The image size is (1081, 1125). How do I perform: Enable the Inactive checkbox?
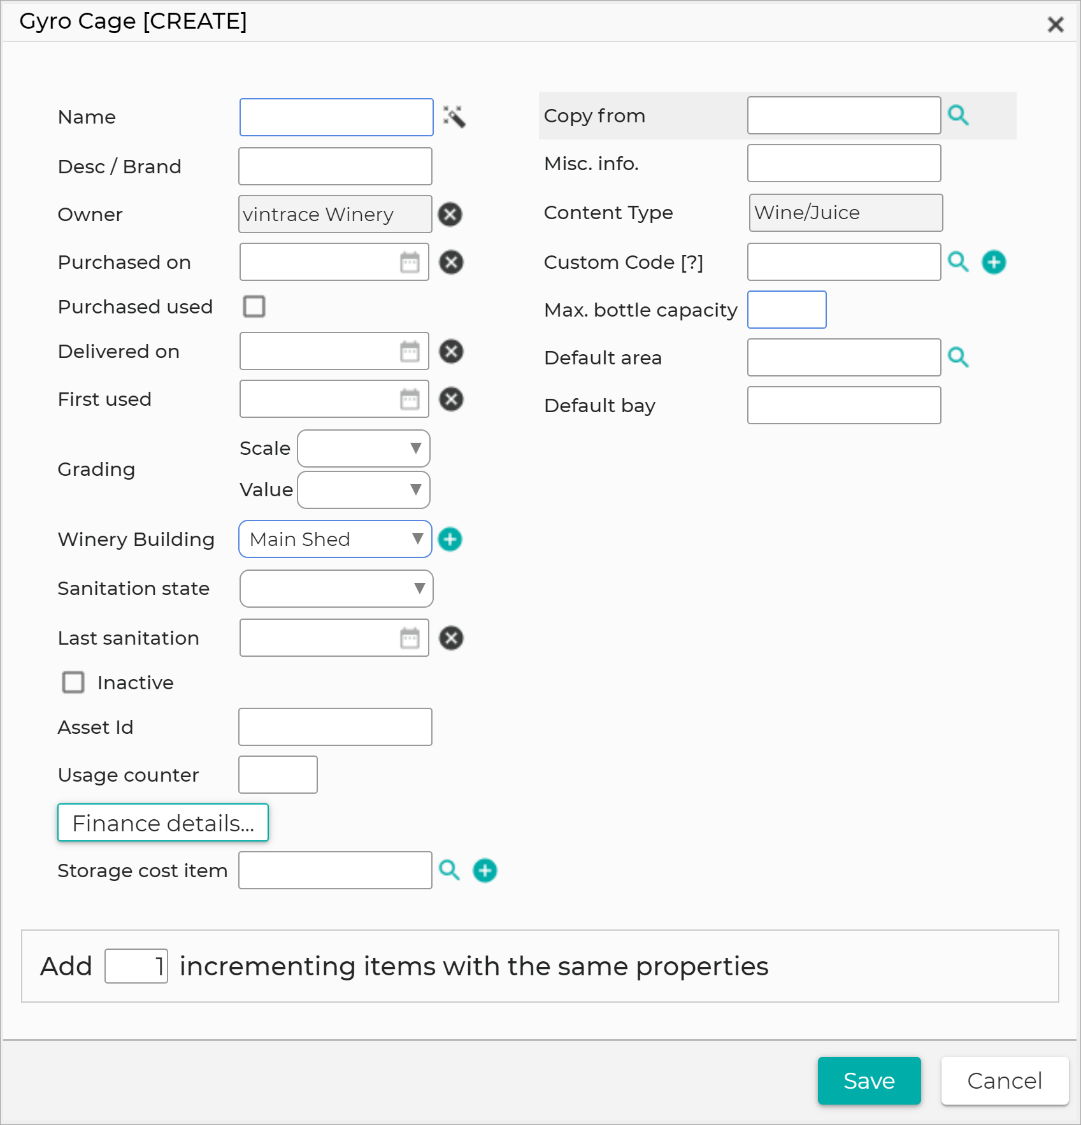coord(73,682)
